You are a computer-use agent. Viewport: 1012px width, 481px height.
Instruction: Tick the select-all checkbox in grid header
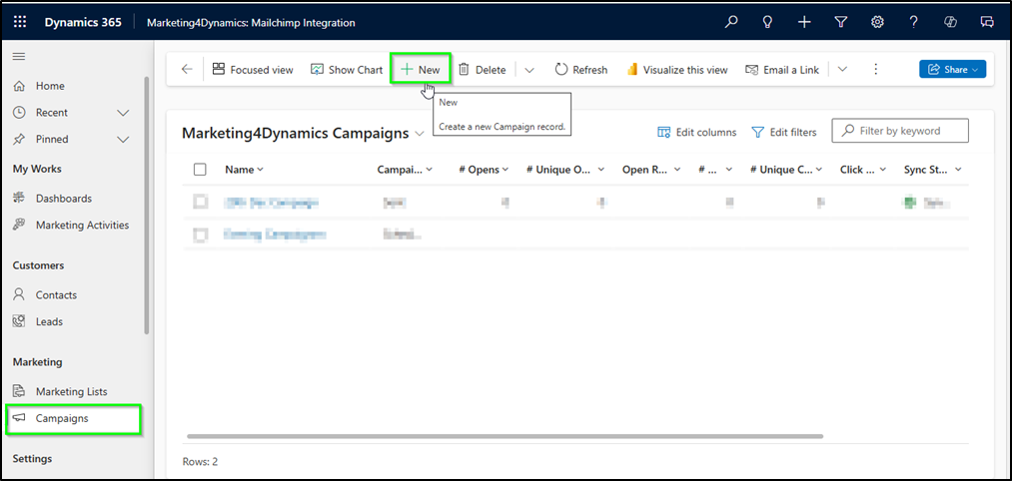pyautogui.click(x=200, y=170)
